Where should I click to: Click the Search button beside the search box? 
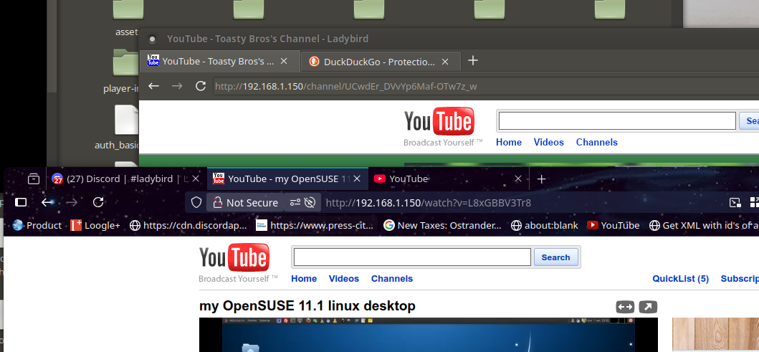click(555, 257)
